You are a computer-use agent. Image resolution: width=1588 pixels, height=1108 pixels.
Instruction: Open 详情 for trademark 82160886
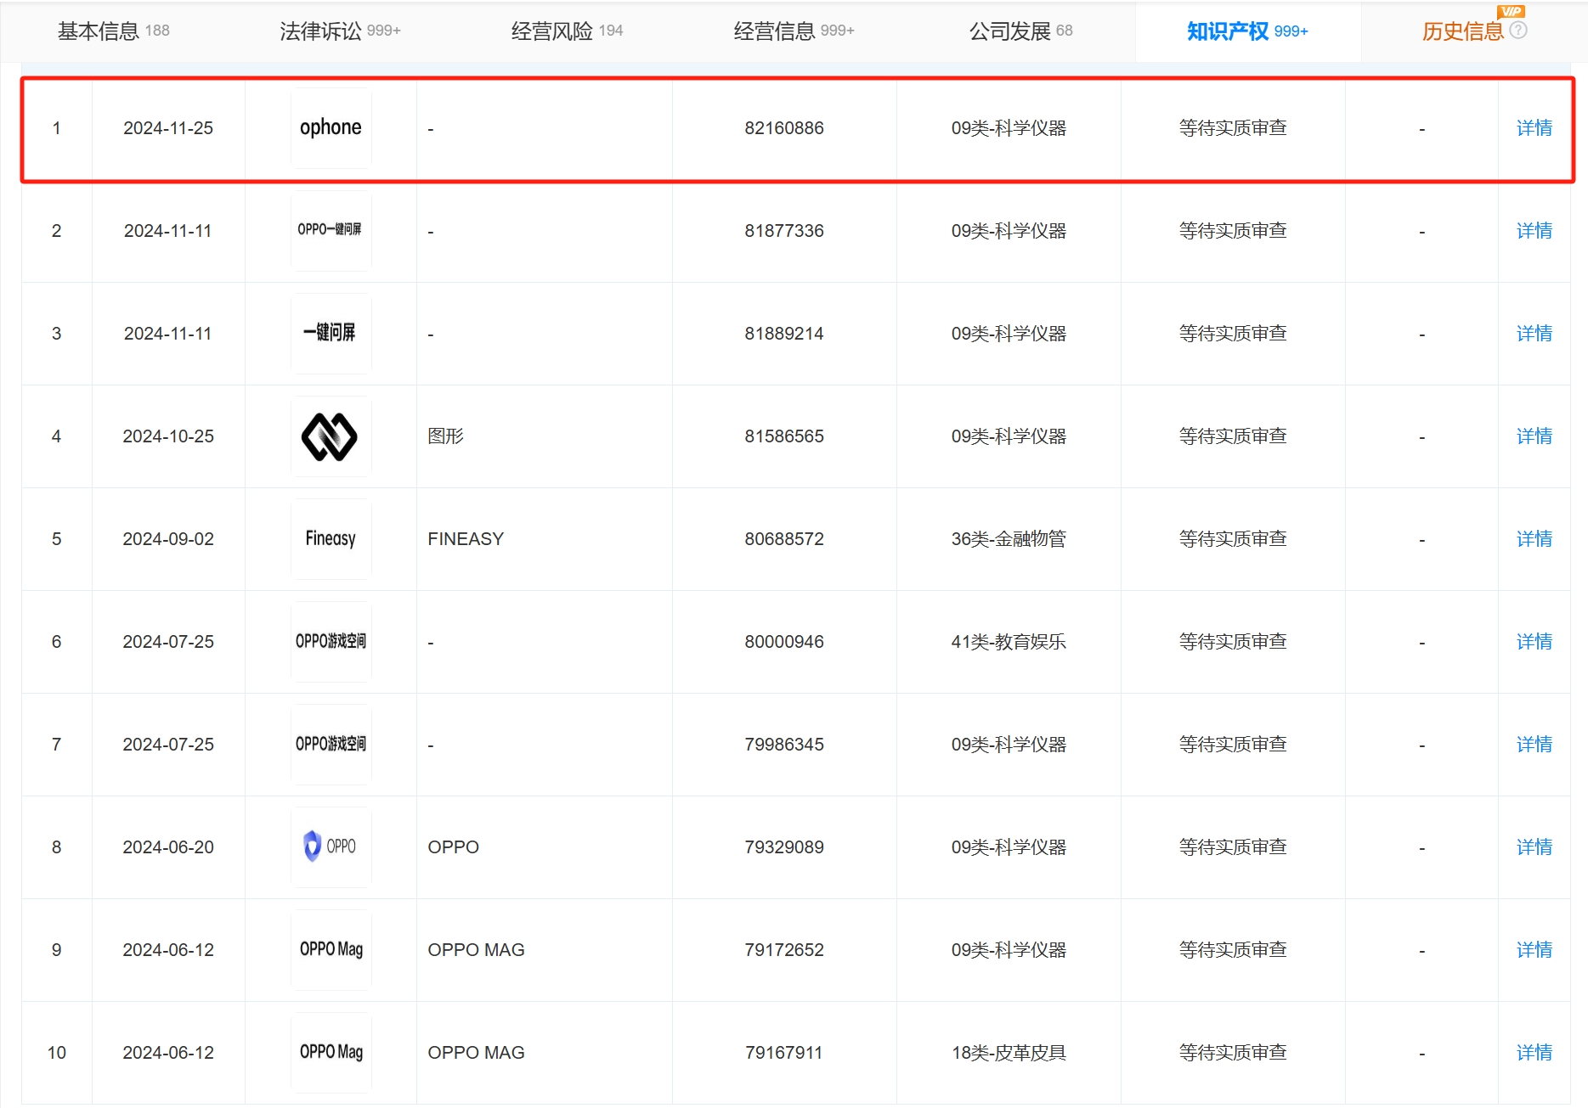[1534, 128]
